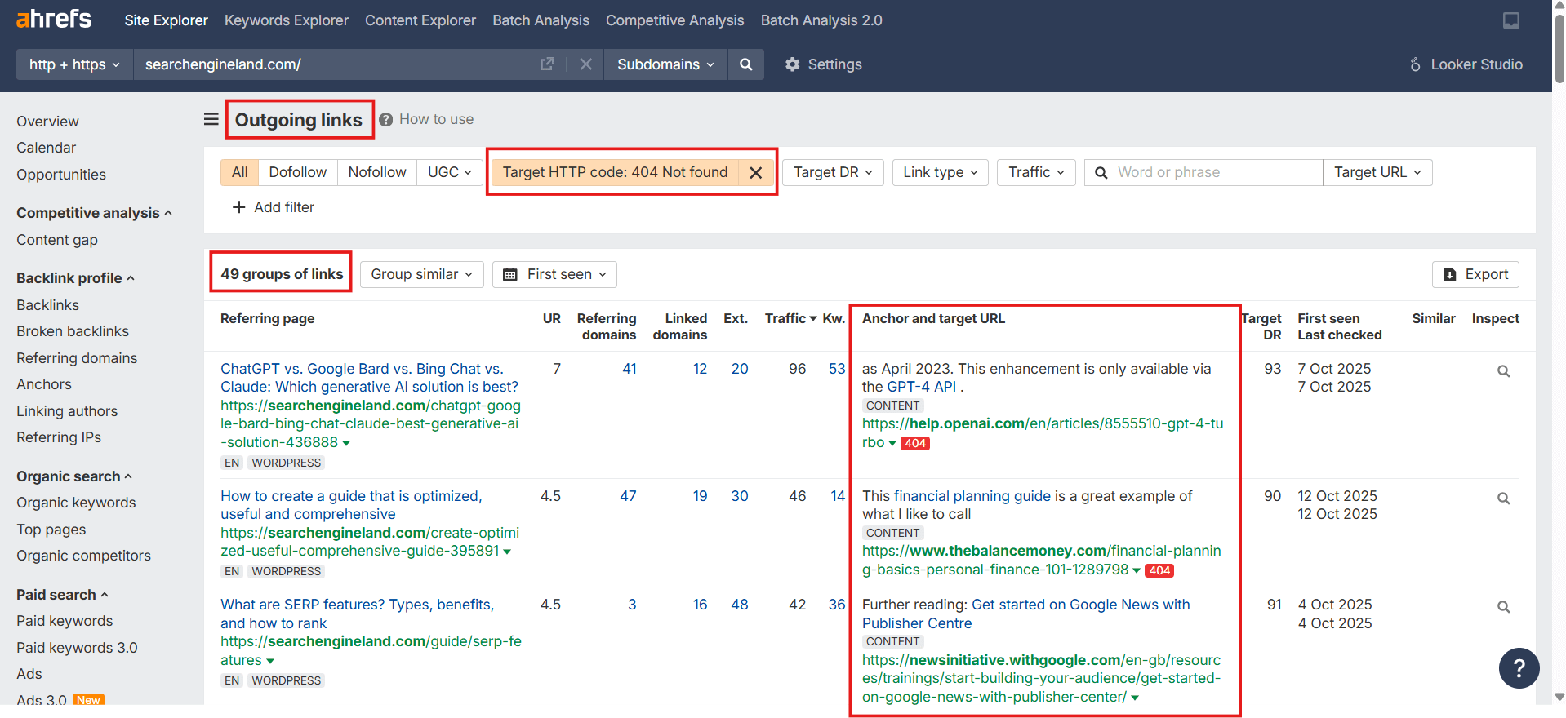1566x718 pixels.
Task: Open Referring domains in sidebar
Action: [x=77, y=358]
